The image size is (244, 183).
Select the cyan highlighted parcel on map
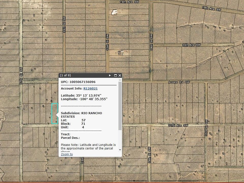[x=55, y=114]
